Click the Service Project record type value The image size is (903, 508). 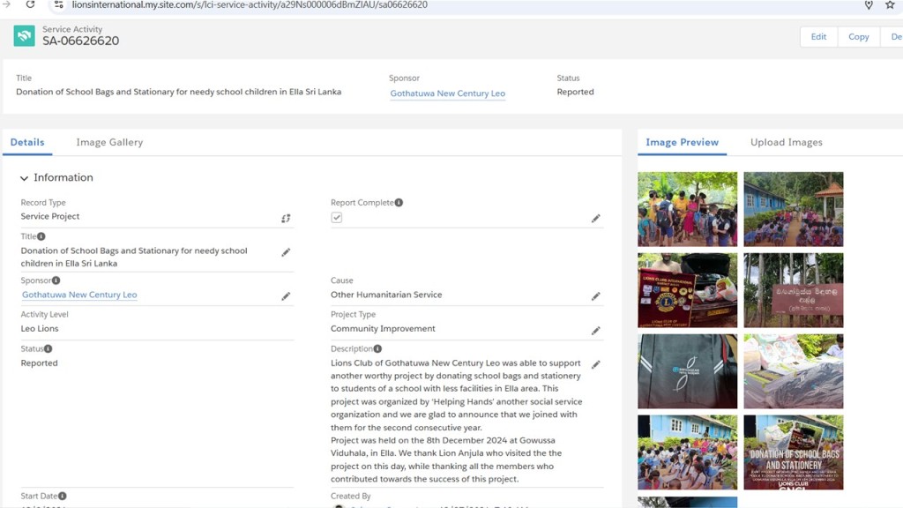(50, 217)
